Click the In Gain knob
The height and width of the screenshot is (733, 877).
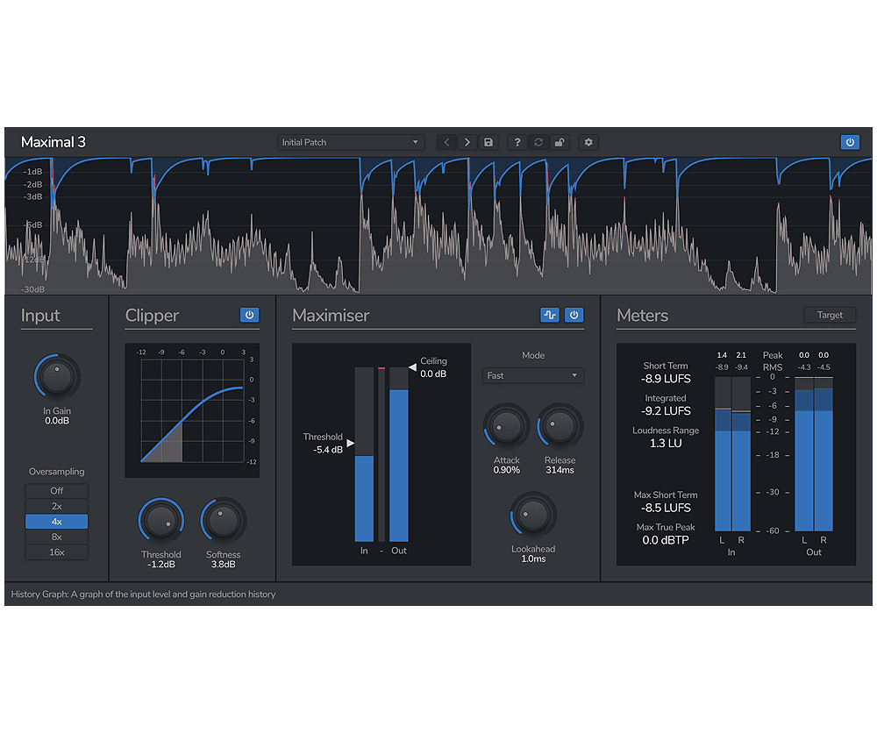pyautogui.click(x=57, y=377)
